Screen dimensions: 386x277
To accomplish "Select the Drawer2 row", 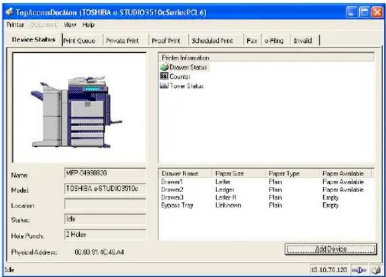I will coord(266,190).
